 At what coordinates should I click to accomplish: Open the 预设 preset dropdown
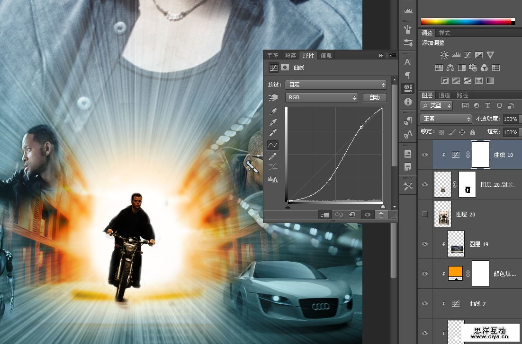[335, 85]
